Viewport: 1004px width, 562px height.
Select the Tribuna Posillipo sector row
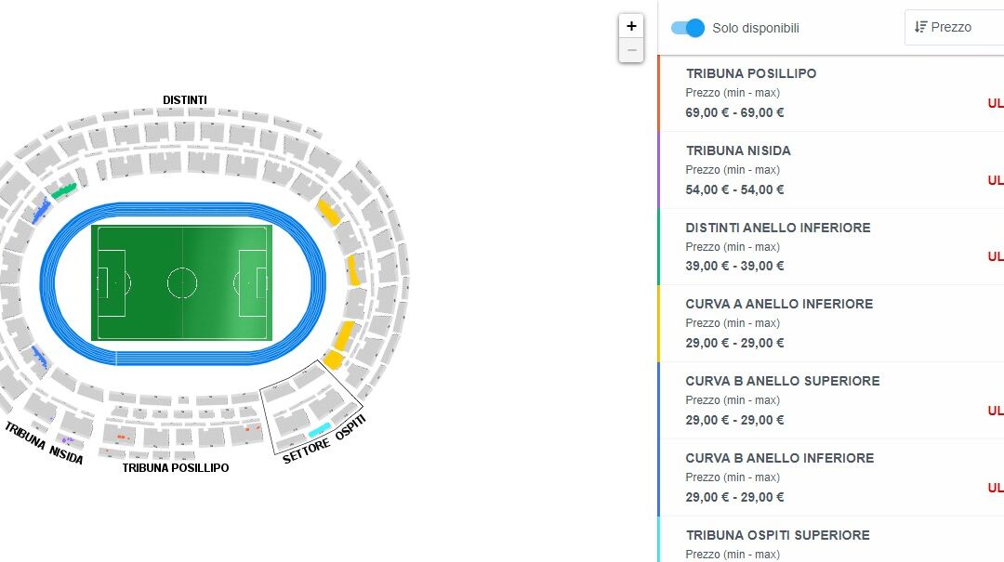tap(831, 94)
